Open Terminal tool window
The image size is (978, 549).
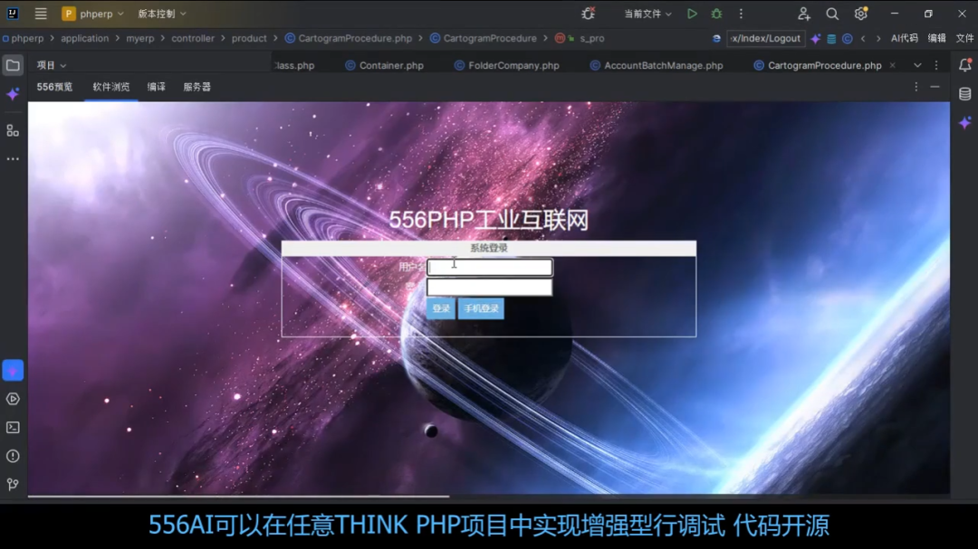(x=13, y=428)
